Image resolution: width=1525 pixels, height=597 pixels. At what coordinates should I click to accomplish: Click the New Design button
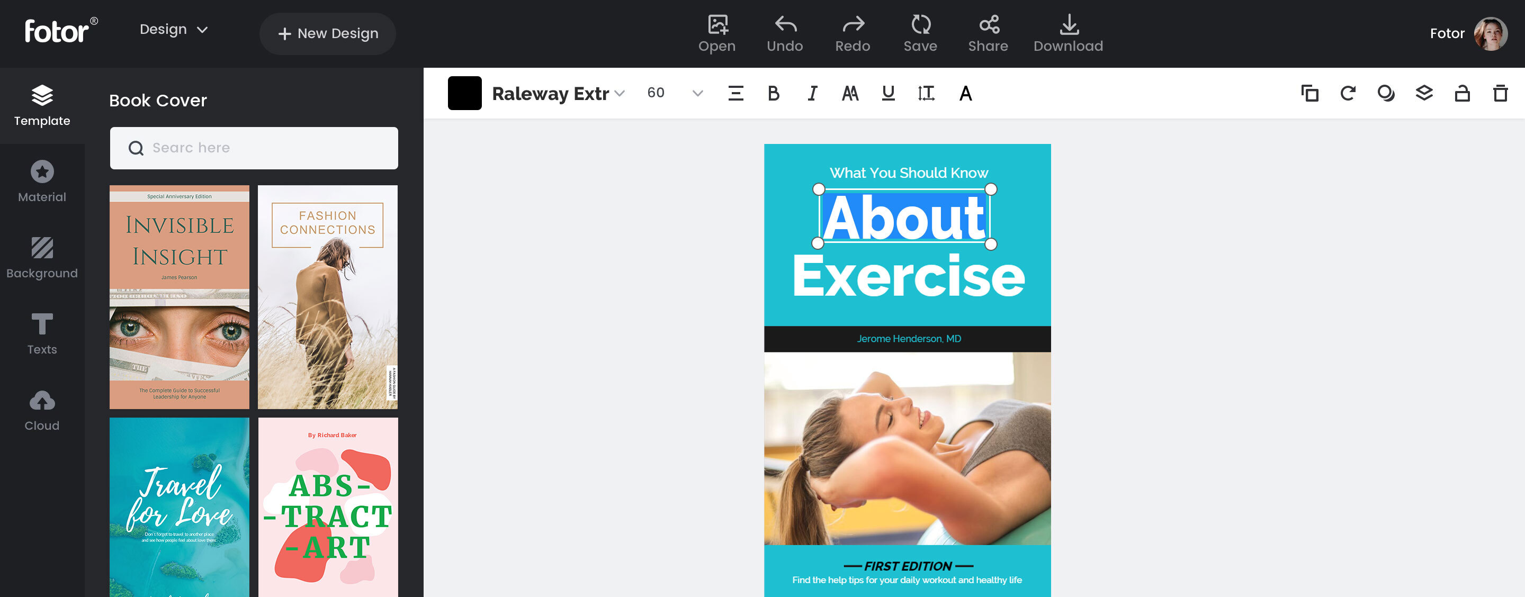pyautogui.click(x=327, y=34)
